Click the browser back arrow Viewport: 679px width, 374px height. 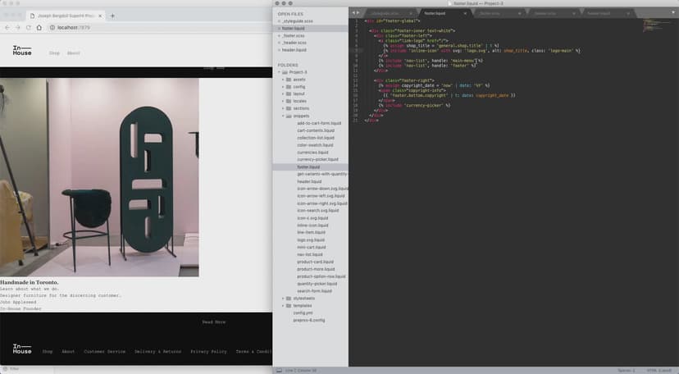[7, 28]
